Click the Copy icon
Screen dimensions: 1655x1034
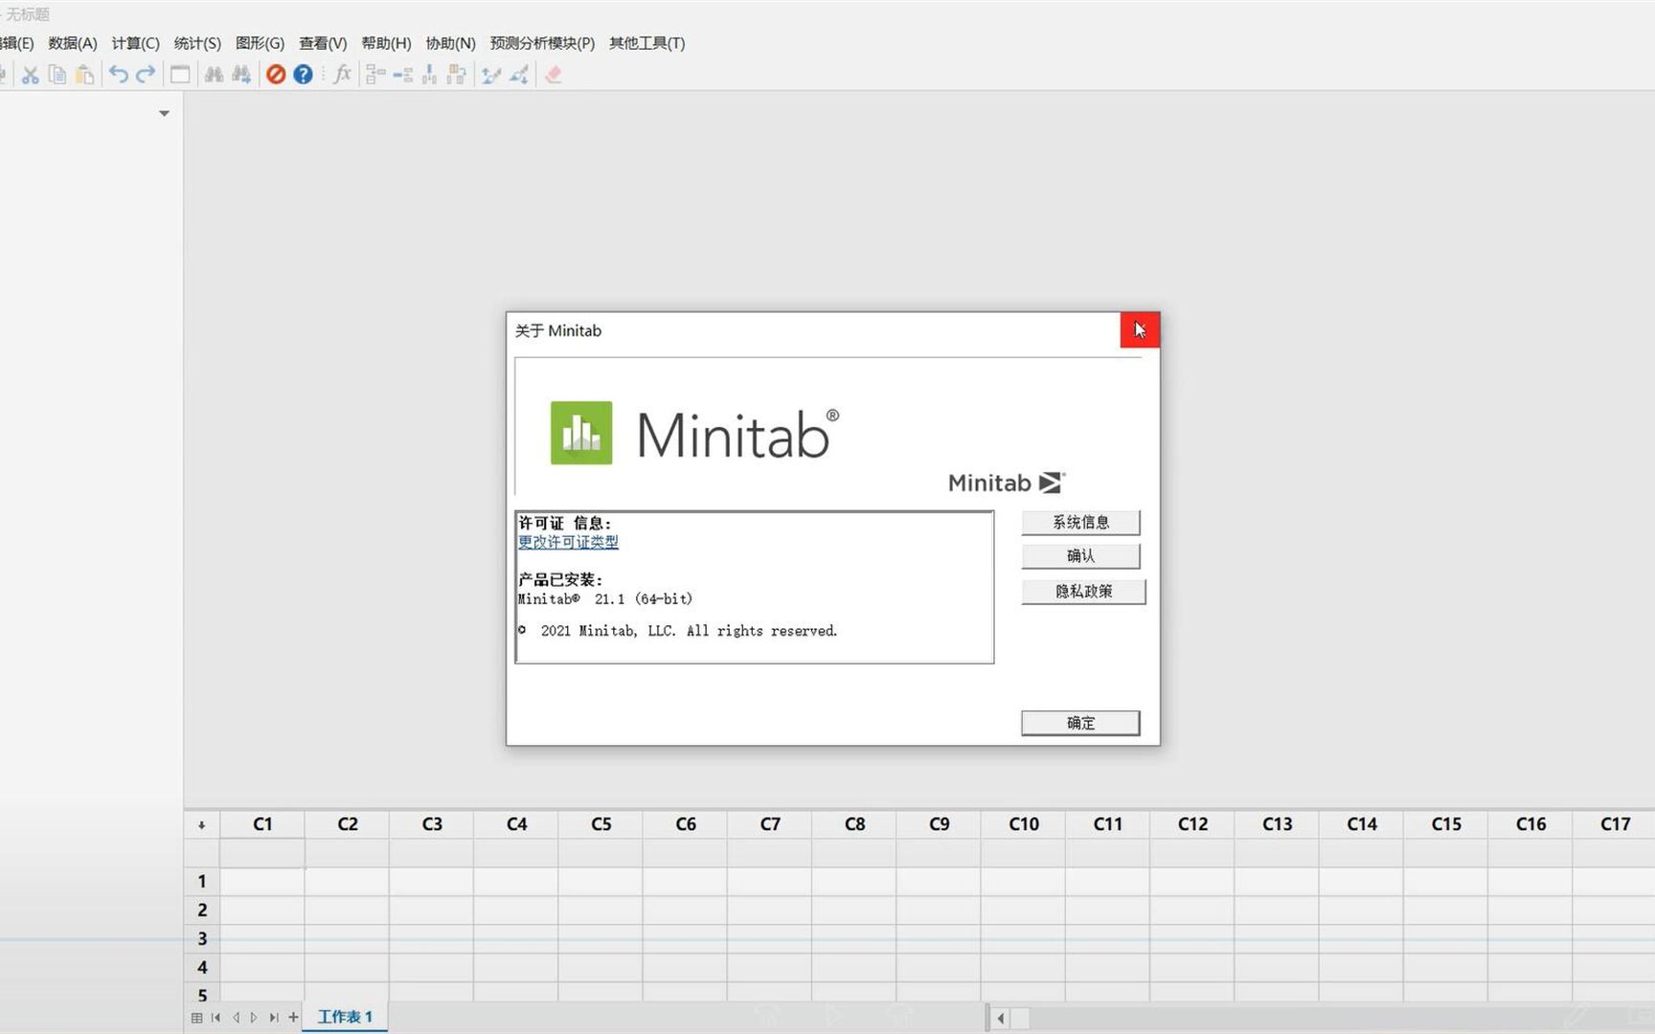point(57,75)
